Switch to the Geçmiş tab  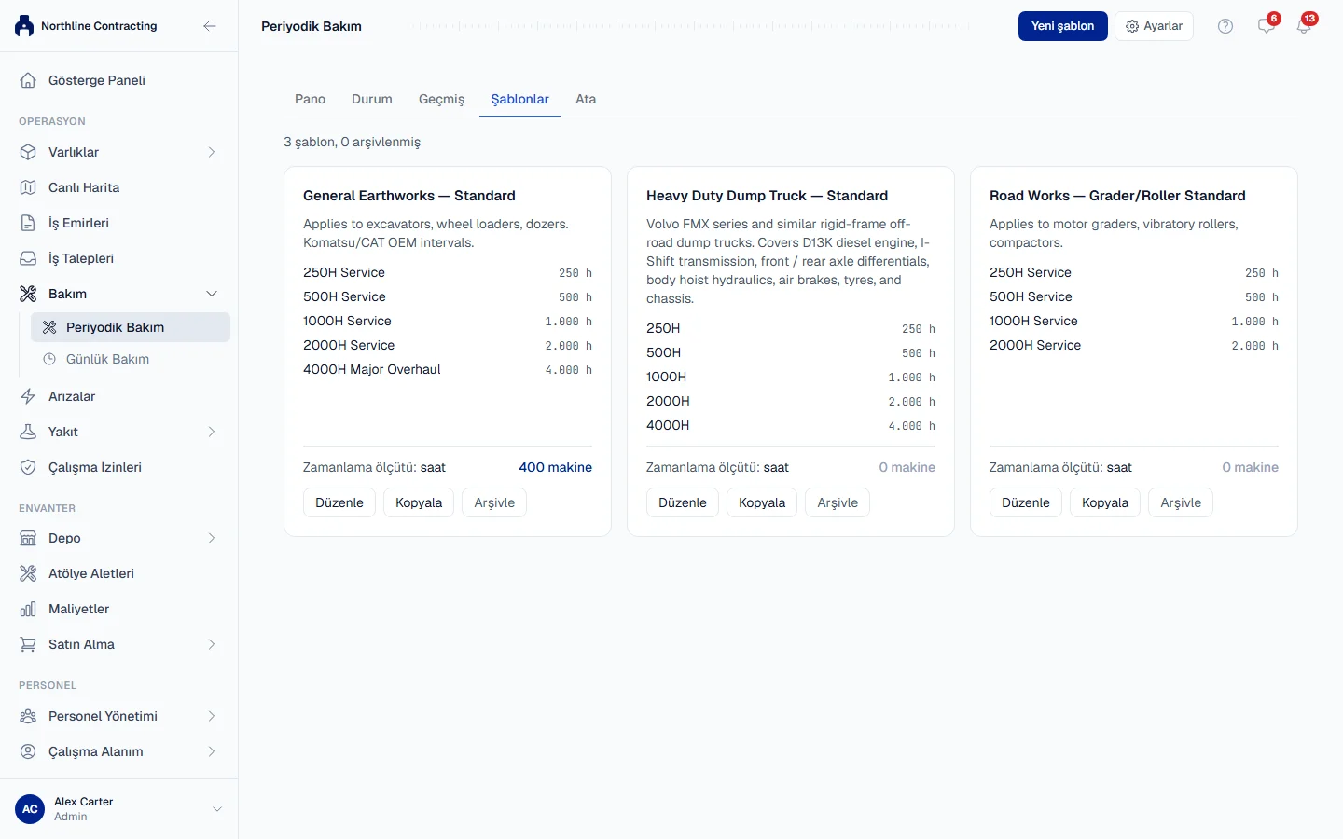click(441, 99)
